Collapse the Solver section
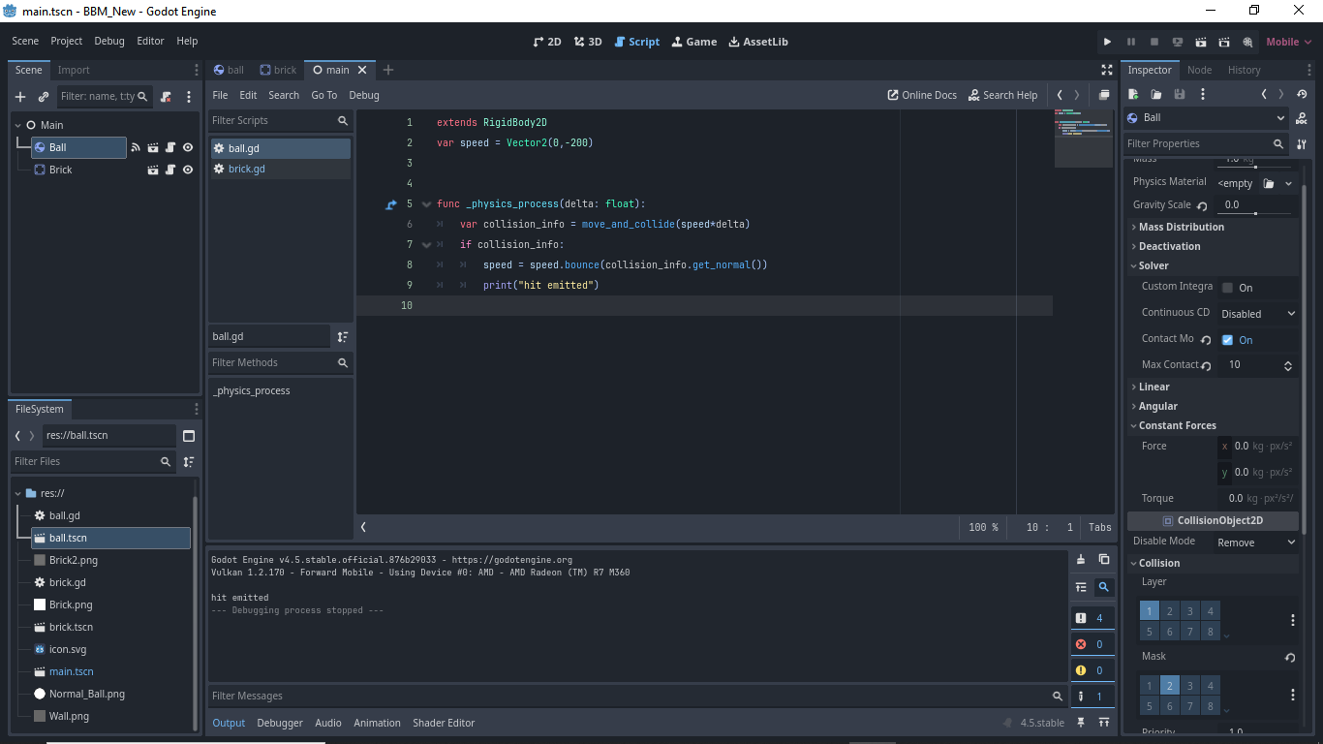 pyautogui.click(x=1213, y=265)
